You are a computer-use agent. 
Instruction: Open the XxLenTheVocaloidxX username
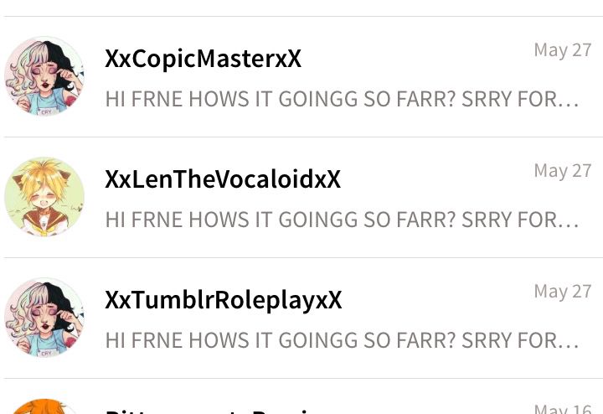point(223,179)
